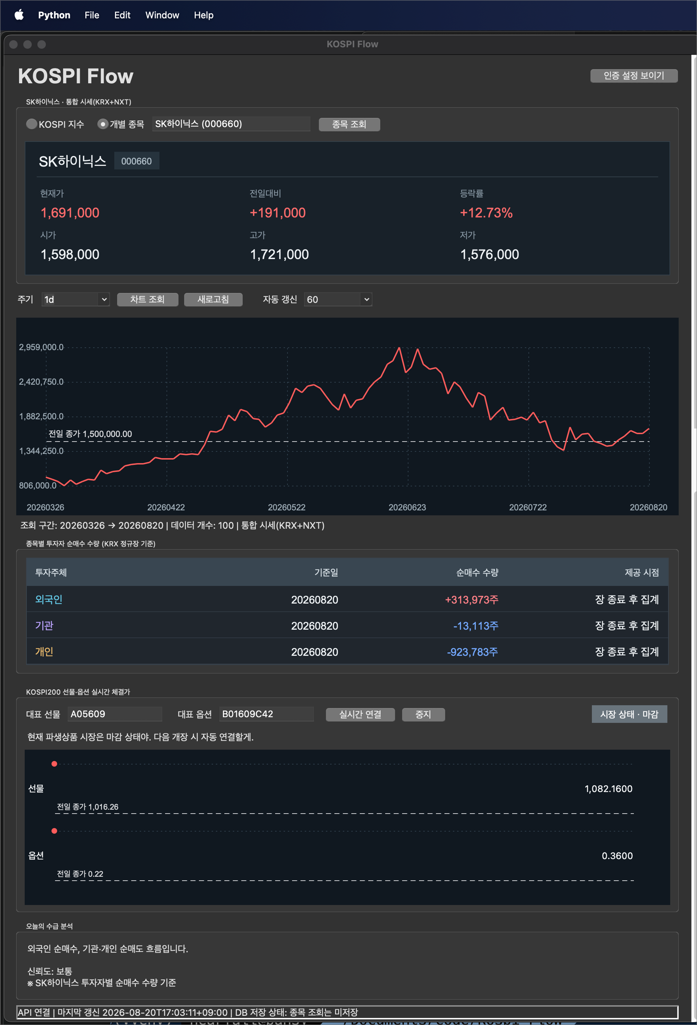Click the 실시간 연결 button
Viewport: 697px width, 1025px height.
(360, 715)
